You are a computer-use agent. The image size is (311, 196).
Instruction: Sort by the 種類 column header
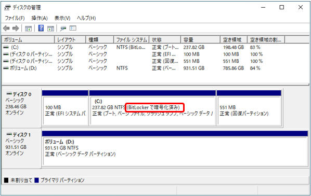pyautogui.click(x=100, y=40)
